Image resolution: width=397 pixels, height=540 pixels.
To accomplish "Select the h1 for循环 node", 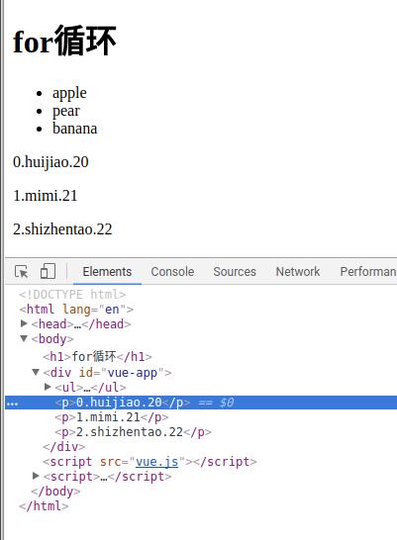I will coord(97,356).
